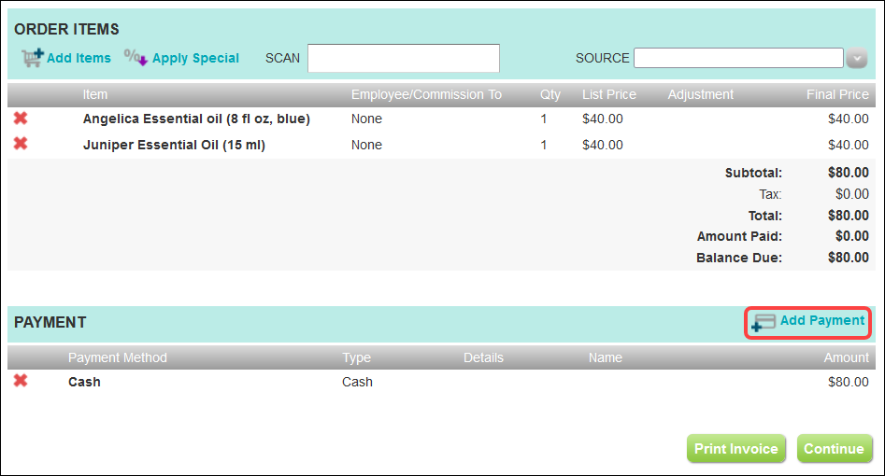Focus the SCAN input field
The width and height of the screenshot is (885, 476).
coord(404,58)
